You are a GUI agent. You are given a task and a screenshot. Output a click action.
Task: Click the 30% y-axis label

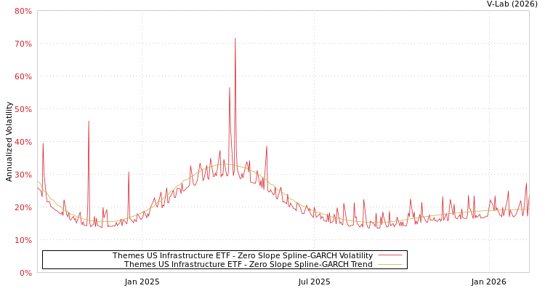(x=23, y=175)
